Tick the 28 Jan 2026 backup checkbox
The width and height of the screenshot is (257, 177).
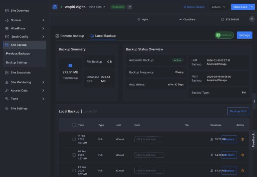74,171
